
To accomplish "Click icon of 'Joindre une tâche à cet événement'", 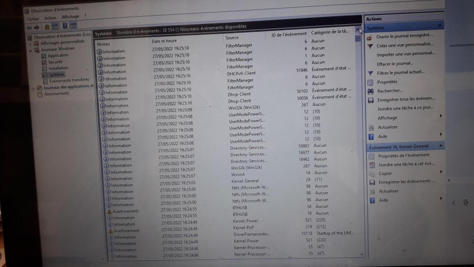I will pos(372,165).
